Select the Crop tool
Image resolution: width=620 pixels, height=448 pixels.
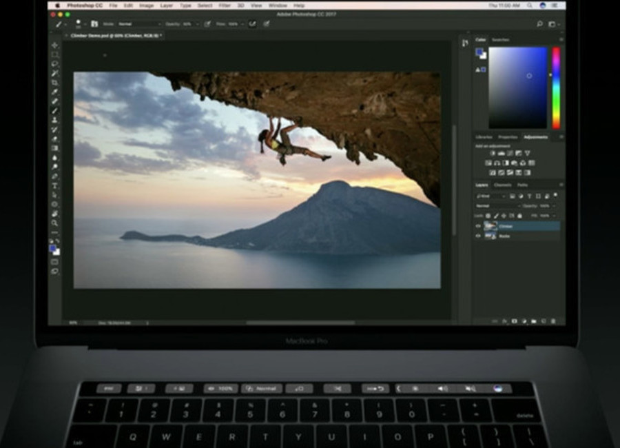(x=54, y=82)
